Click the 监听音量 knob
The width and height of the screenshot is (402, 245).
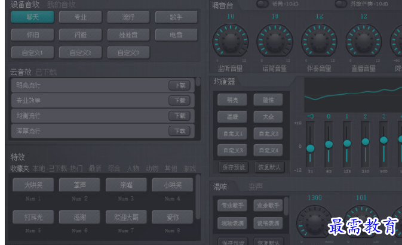(231, 41)
